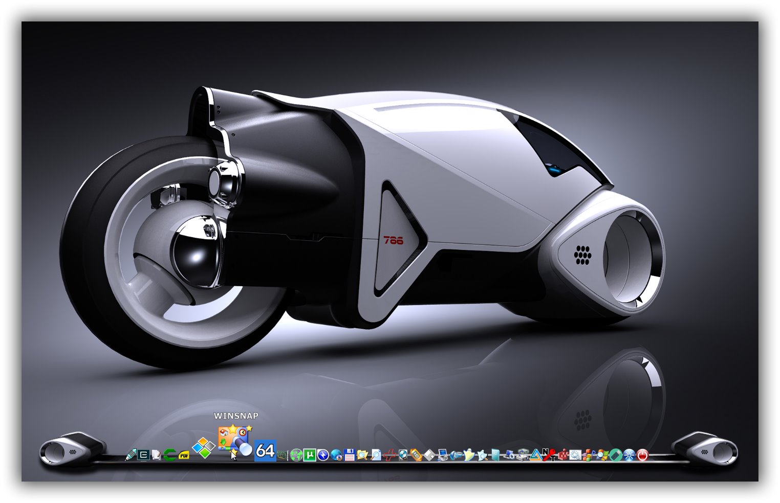The image size is (780, 503).
Task: Open the documents with pencil icon
Action: click(x=156, y=455)
